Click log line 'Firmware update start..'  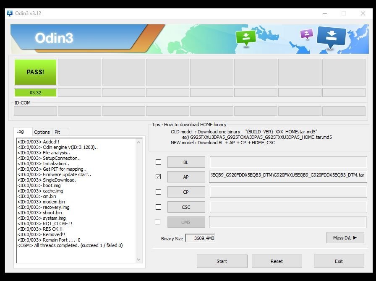coord(54,174)
